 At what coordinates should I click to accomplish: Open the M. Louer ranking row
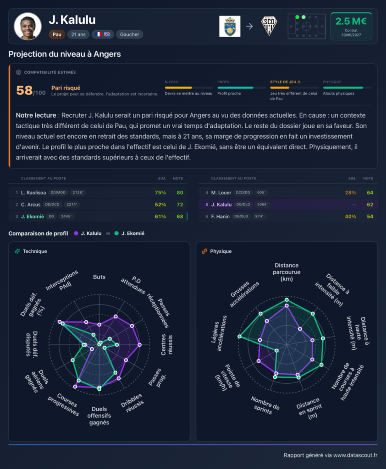[x=288, y=193]
